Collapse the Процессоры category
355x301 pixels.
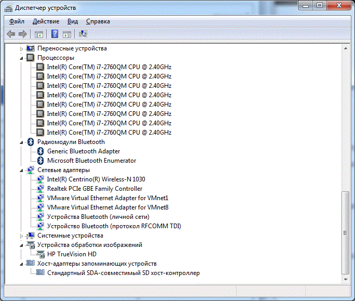click(22, 58)
